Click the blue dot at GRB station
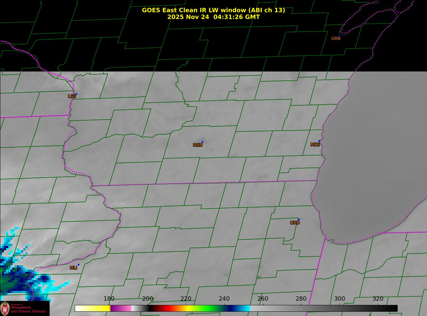Screen dimensions: 427x316 tap(339, 36)
